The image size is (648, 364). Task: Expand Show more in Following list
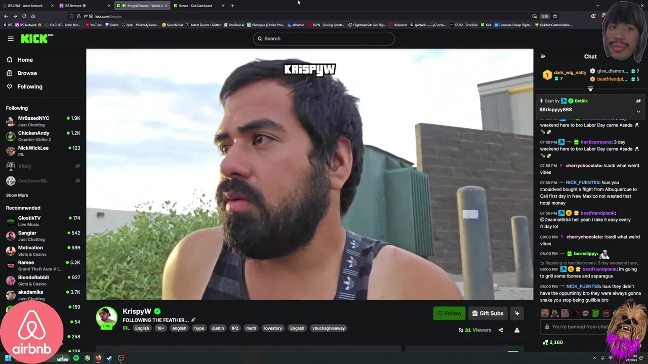pyautogui.click(x=17, y=195)
